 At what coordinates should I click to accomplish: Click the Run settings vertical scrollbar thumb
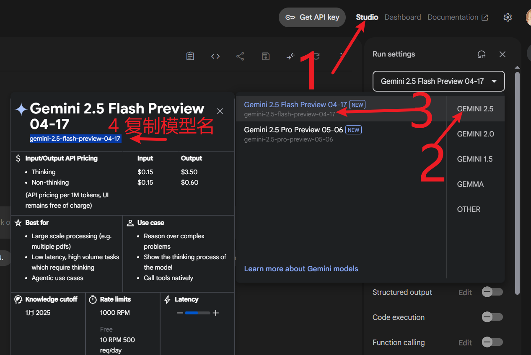pyautogui.click(x=517, y=183)
